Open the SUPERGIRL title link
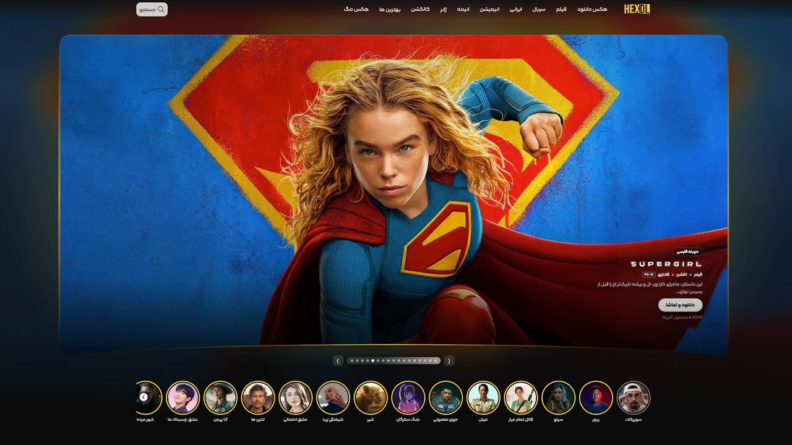 (x=666, y=264)
